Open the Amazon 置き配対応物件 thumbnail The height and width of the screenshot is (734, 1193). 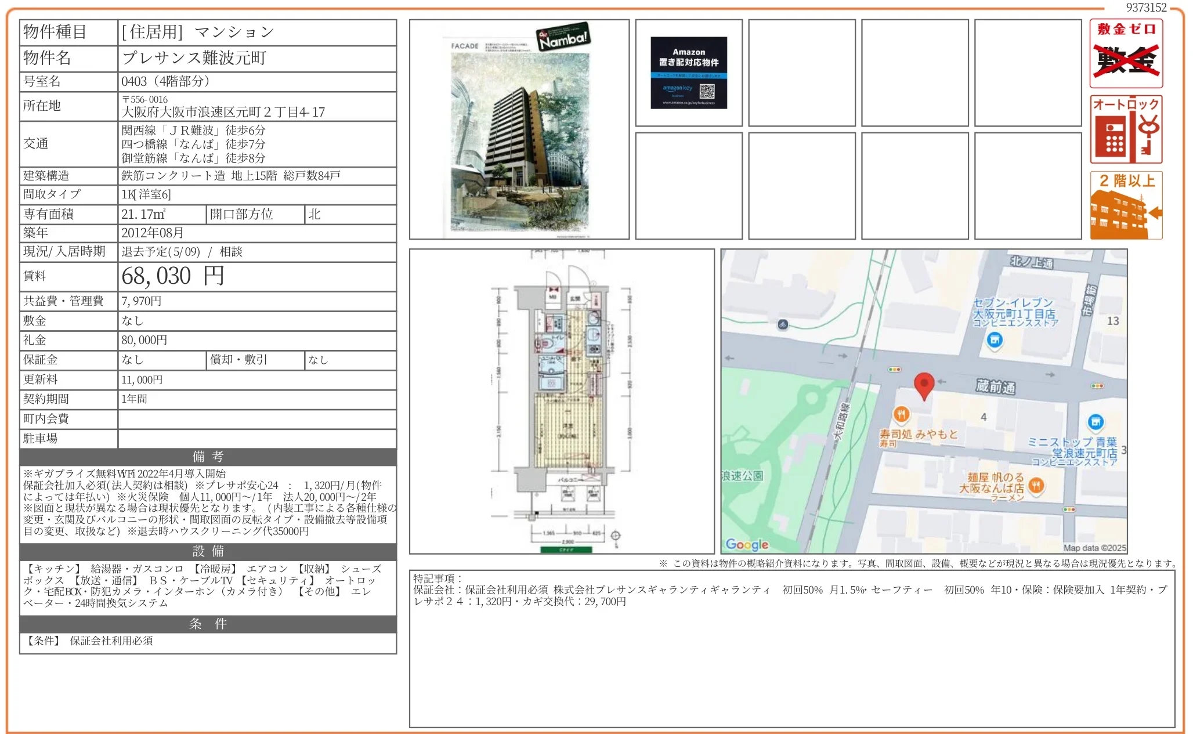pyautogui.click(x=689, y=73)
